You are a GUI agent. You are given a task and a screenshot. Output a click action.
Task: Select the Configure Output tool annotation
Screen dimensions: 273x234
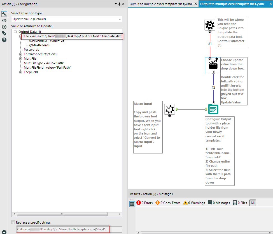(x=220, y=151)
